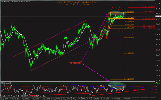Click the 9 May 16:00 time label

35,99
